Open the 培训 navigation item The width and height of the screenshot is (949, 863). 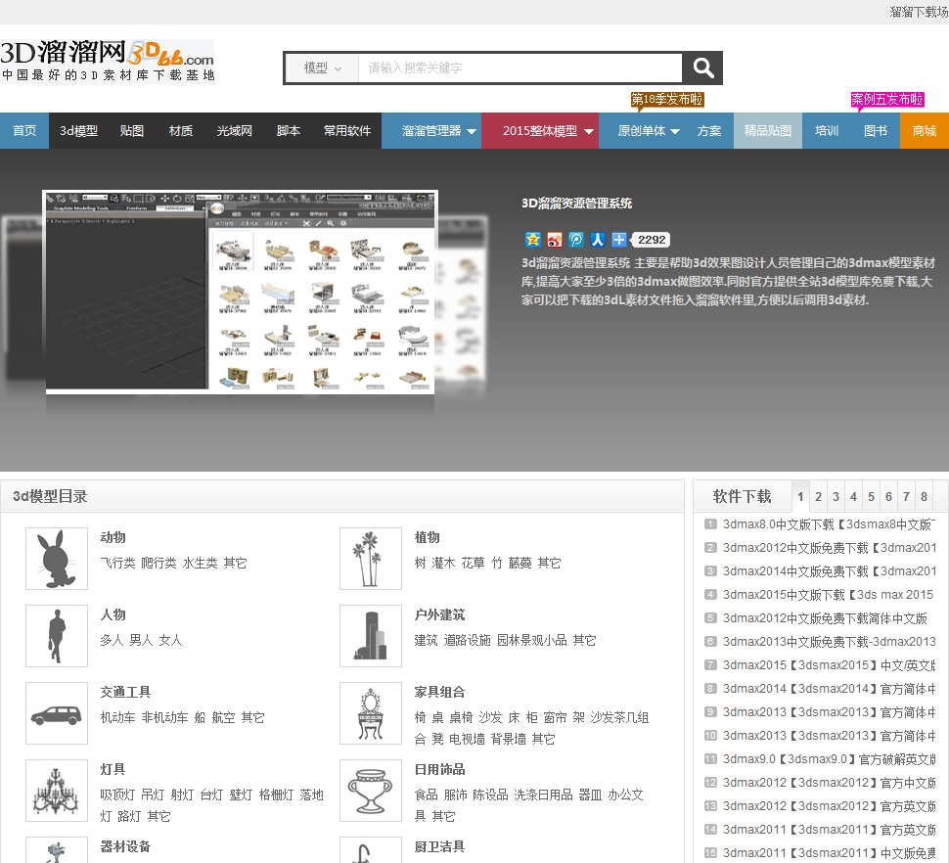pos(827,131)
